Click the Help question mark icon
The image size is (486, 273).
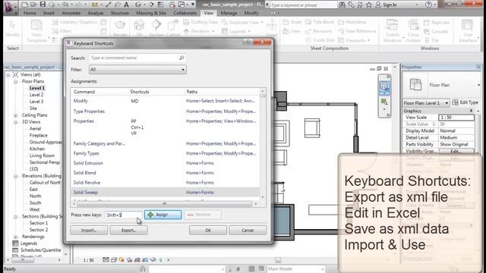pos(428,5)
